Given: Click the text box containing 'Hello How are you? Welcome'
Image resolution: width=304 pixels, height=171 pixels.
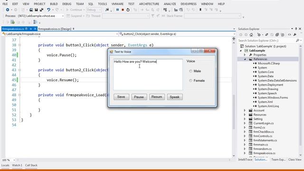Looking at the screenshot, I should click(x=148, y=75).
